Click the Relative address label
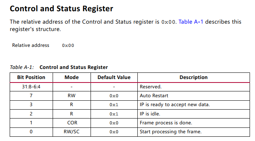The width and height of the screenshot is (255, 141). 31,45
